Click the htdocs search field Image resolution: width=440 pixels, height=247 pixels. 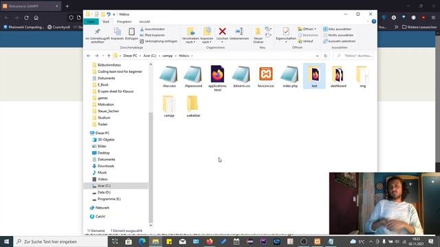pos(353,56)
